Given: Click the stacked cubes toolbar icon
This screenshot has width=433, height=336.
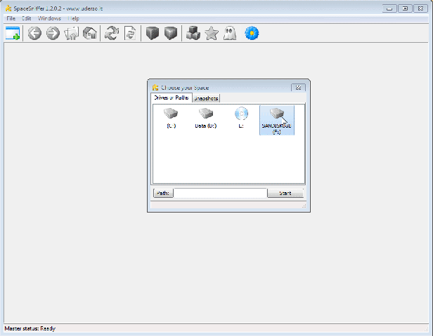Looking at the screenshot, I should pyautogui.click(x=192, y=33).
